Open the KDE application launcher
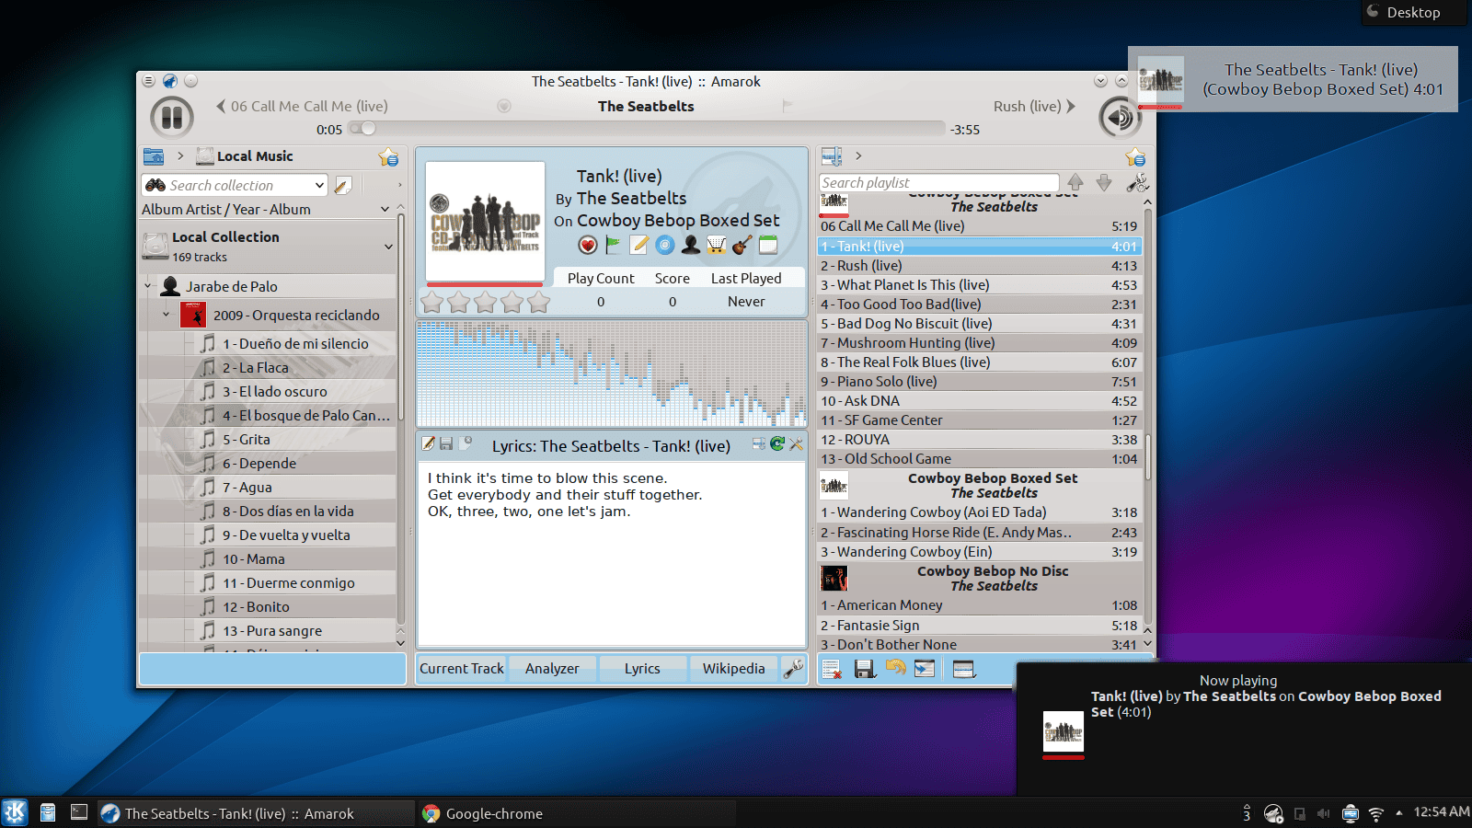The height and width of the screenshot is (828, 1472). pyautogui.click(x=15, y=812)
